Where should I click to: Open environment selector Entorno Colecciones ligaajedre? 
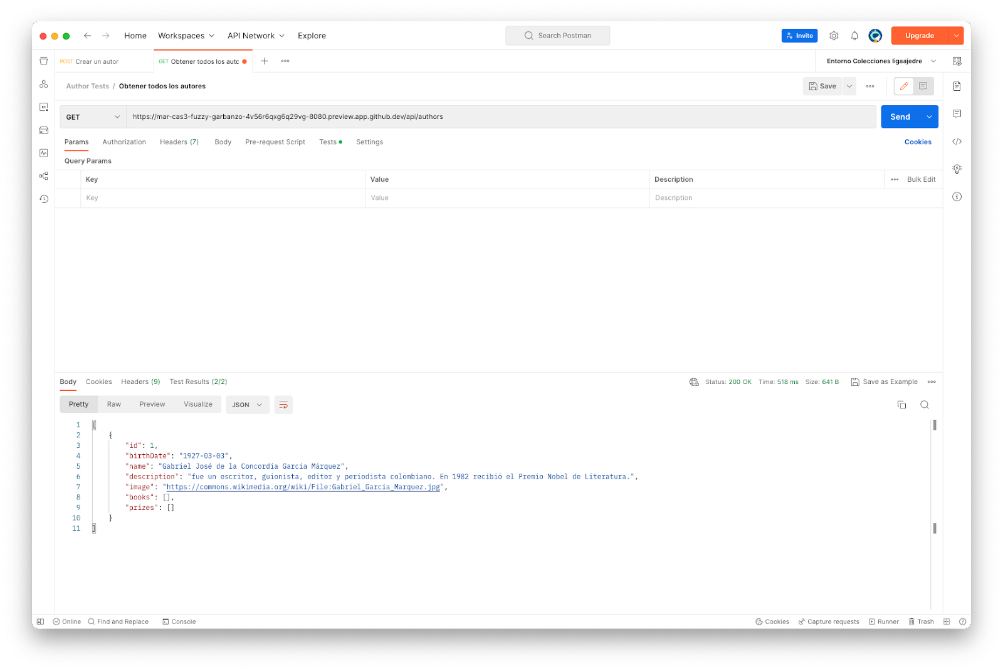[881, 61]
